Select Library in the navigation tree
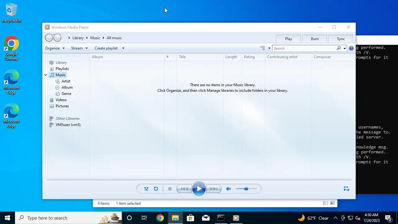 pyautogui.click(x=61, y=63)
